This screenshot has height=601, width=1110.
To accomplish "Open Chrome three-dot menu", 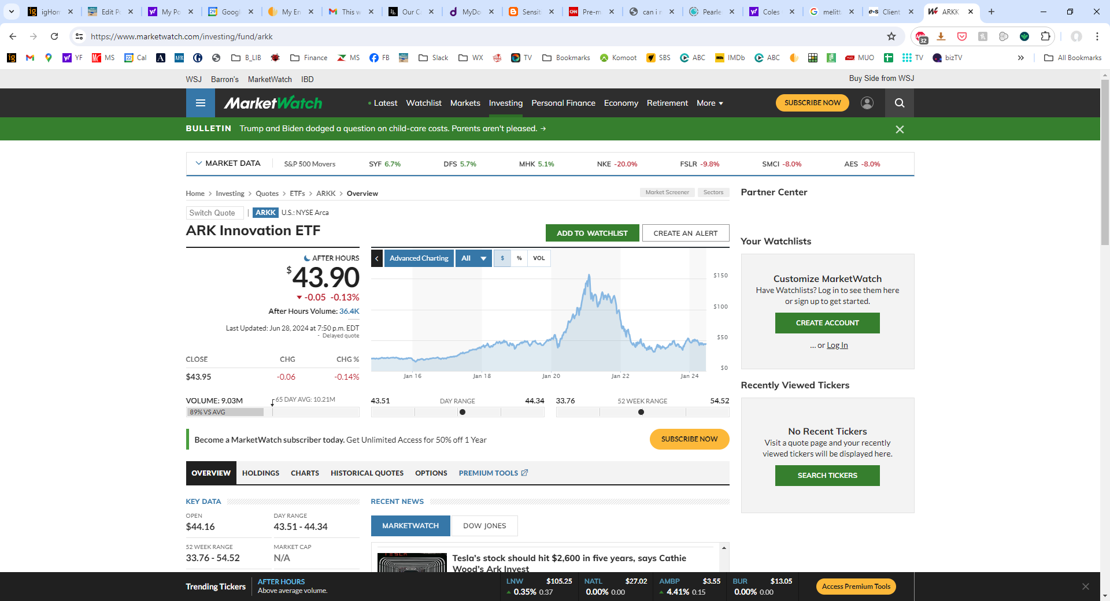I will coord(1097,36).
